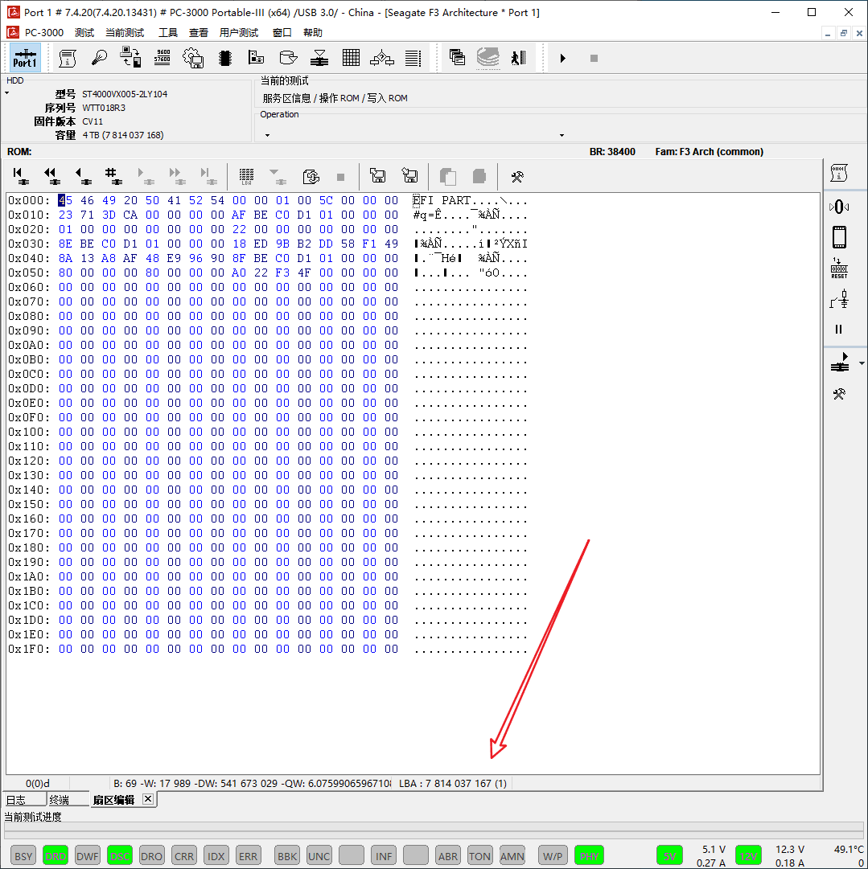868x869 pixels.
Task: Click the pause icon in right sidebar
Action: pyautogui.click(x=838, y=330)
